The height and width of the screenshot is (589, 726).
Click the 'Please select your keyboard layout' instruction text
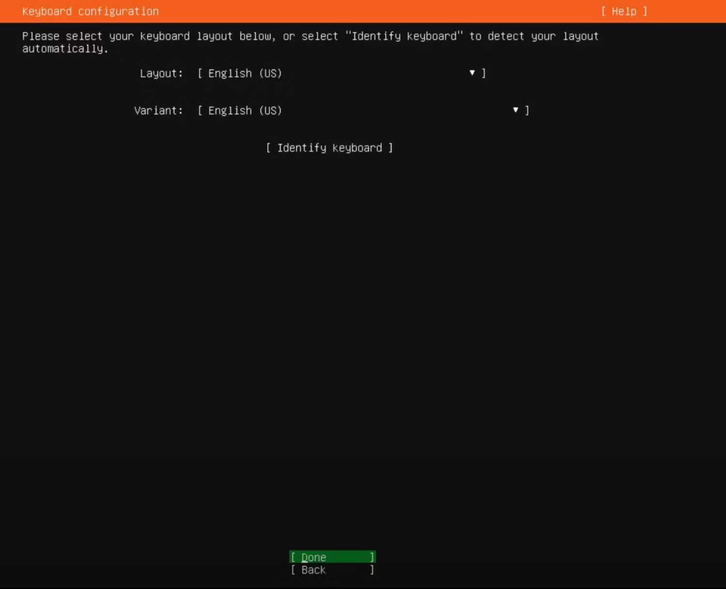pyautogui.click(x=310, y=43)
